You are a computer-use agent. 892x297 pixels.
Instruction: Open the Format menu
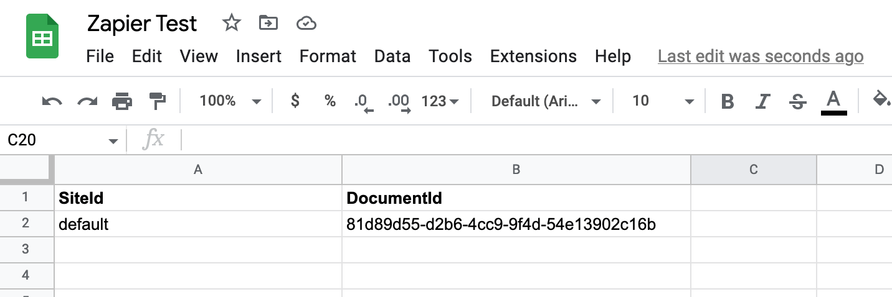328,57
